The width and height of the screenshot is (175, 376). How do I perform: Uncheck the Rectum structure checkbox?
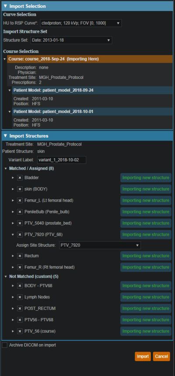[20, 256]
